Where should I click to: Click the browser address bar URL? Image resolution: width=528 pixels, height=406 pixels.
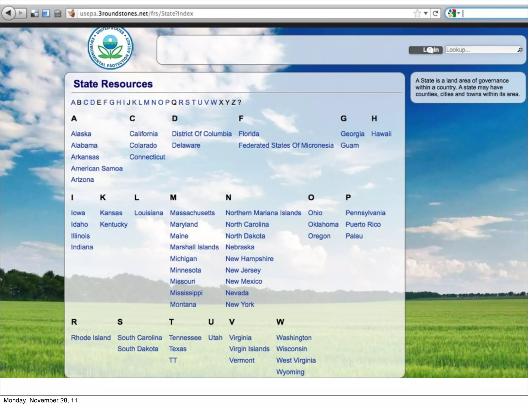(x=137, y=13)
